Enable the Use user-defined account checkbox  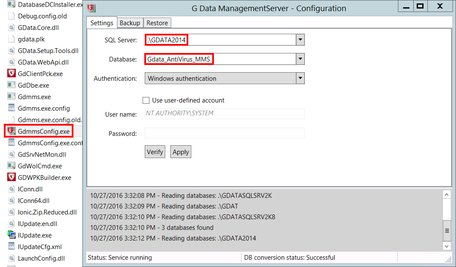pyautogui.click(x=146, y=100)
